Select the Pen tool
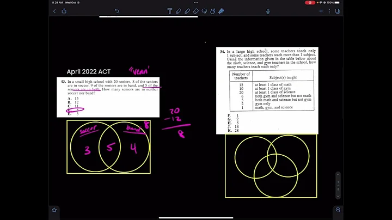Viewport: 392px width, 220px height. (x=179, y=11)
